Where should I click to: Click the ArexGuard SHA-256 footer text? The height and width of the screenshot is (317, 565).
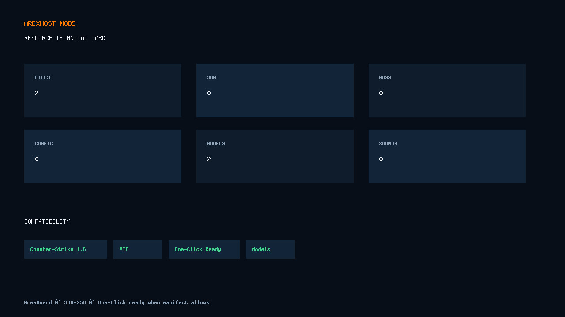click(117, 302)
